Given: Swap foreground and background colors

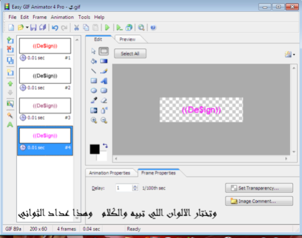Looking at the screenshot, I should [105, 146].
